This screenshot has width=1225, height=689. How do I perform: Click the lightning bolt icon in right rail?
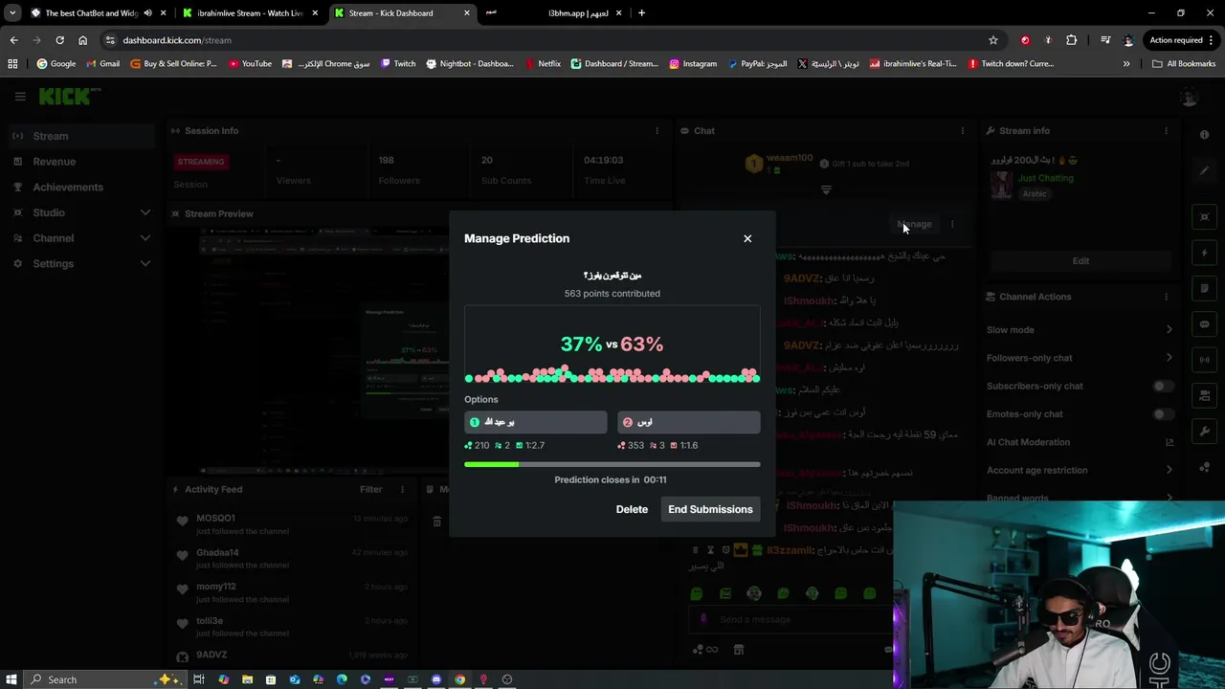1205,254
